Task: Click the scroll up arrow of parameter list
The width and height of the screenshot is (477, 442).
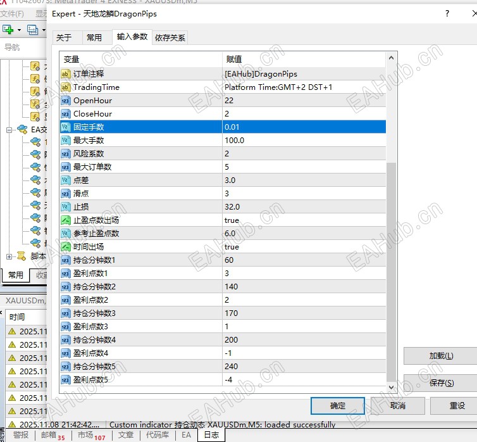Action: [x=391, y=58]
